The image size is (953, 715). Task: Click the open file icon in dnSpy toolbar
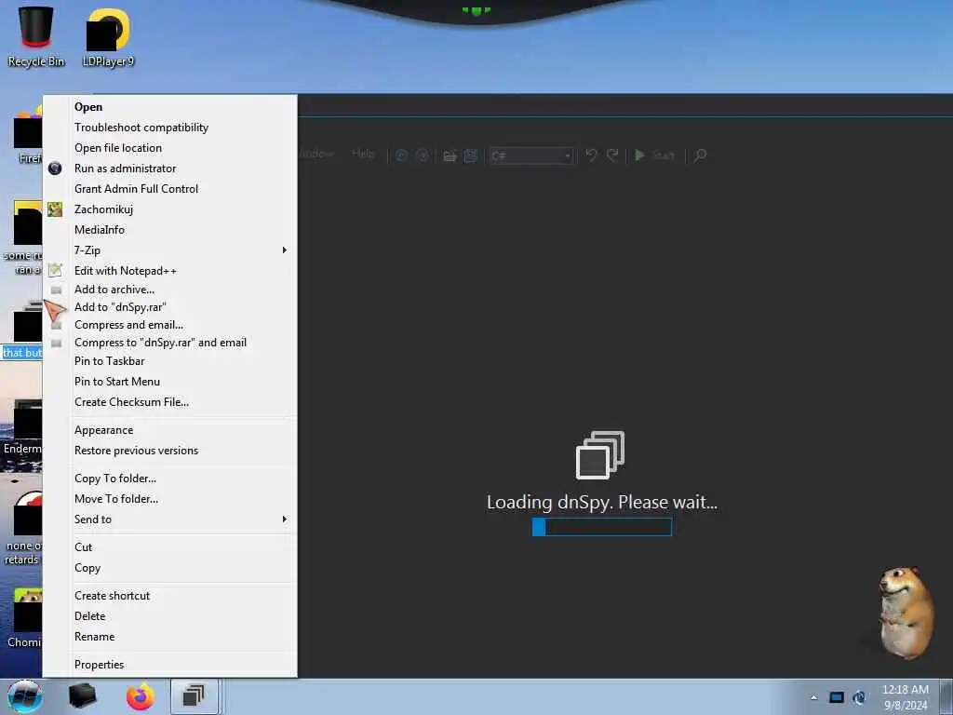click(450, 155)
